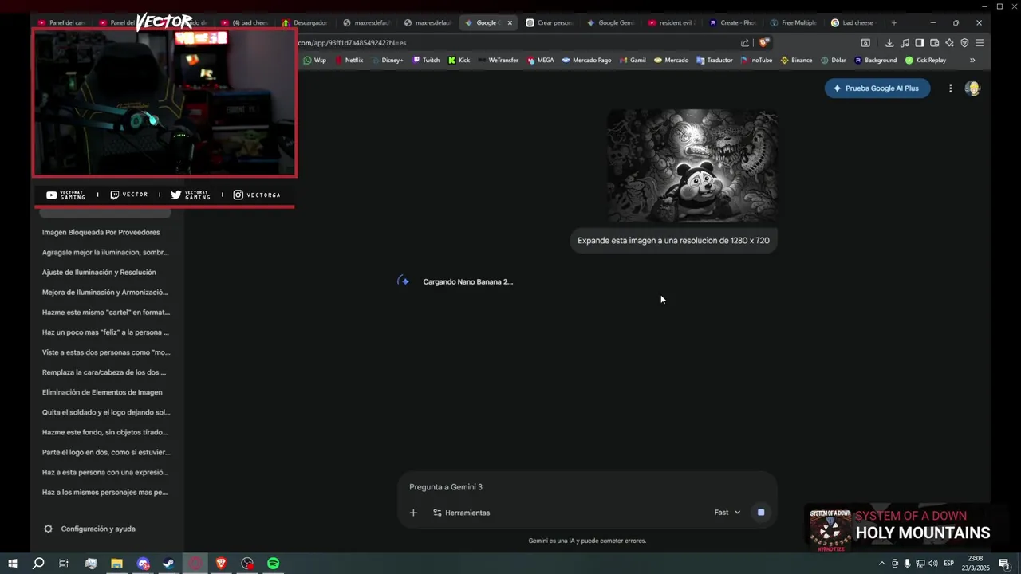Open the Disney+ bookmark
Image resolution: width=1021 pixels, height=574 pixels.
coord(387,60)
